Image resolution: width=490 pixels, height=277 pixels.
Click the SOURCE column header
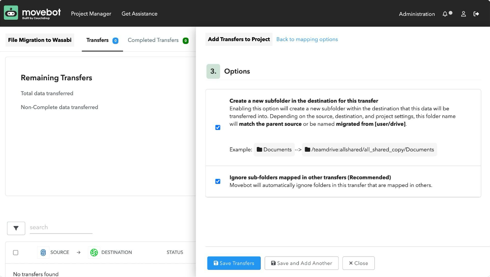click(60, 253)
